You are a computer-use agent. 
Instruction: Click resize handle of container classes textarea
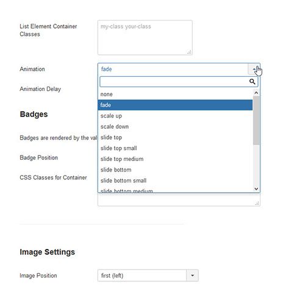[x=189, y=52]
